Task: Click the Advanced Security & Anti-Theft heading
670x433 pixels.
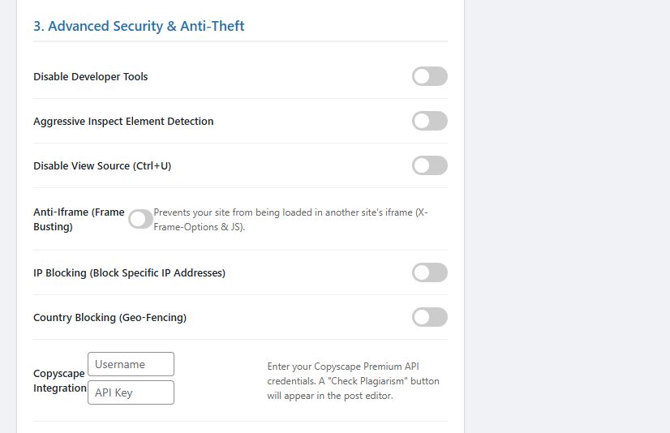Action: tap(139, 26)
